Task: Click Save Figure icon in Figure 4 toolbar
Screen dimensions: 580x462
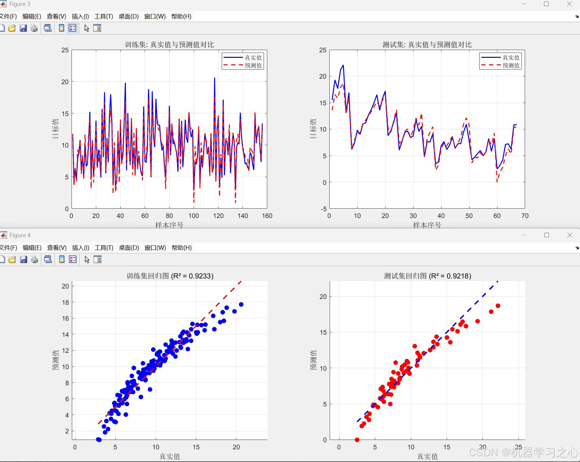Action: coord(23,259)
